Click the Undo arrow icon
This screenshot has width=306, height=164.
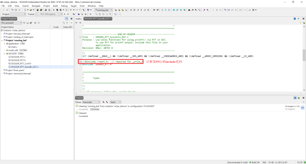pos(71,10)
